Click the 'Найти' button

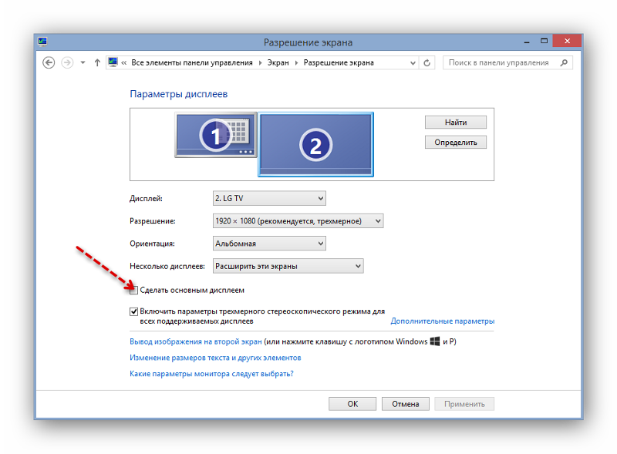[456, 123]
